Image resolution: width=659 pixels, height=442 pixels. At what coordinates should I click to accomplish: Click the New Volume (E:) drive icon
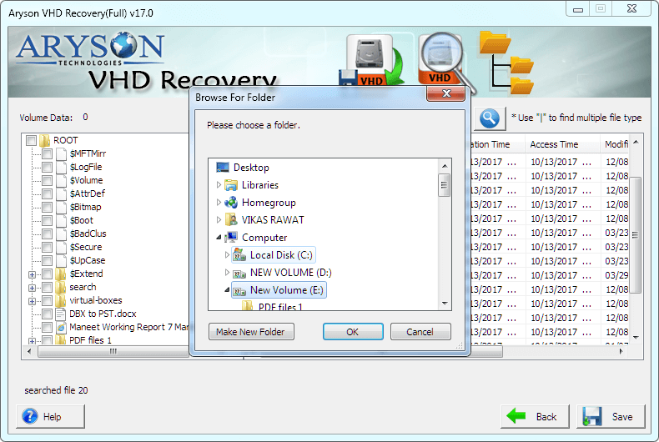[239, 291]
